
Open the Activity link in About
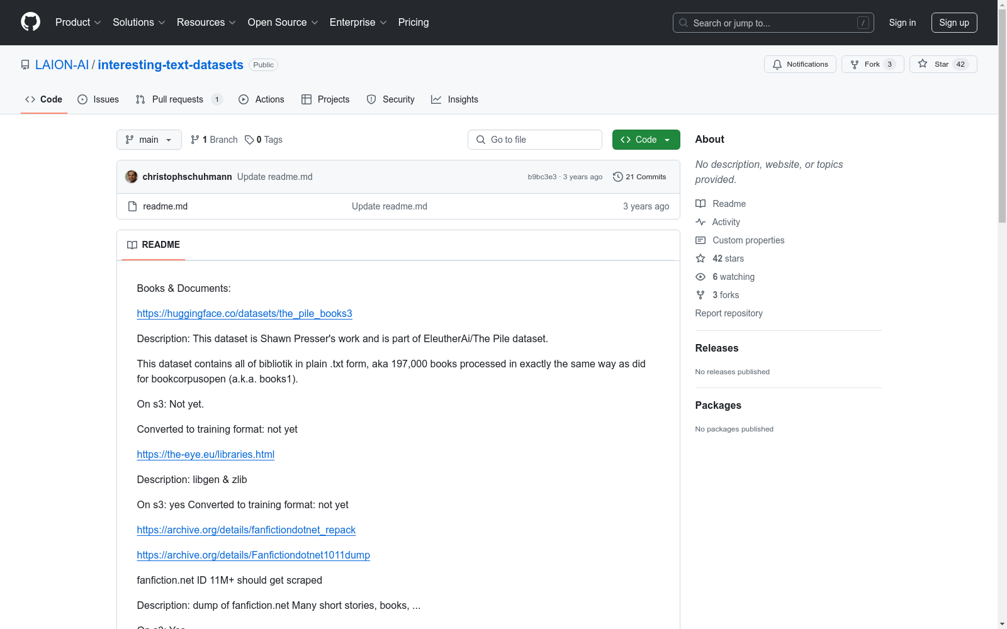pyautogui.click(x=718, y=222)
